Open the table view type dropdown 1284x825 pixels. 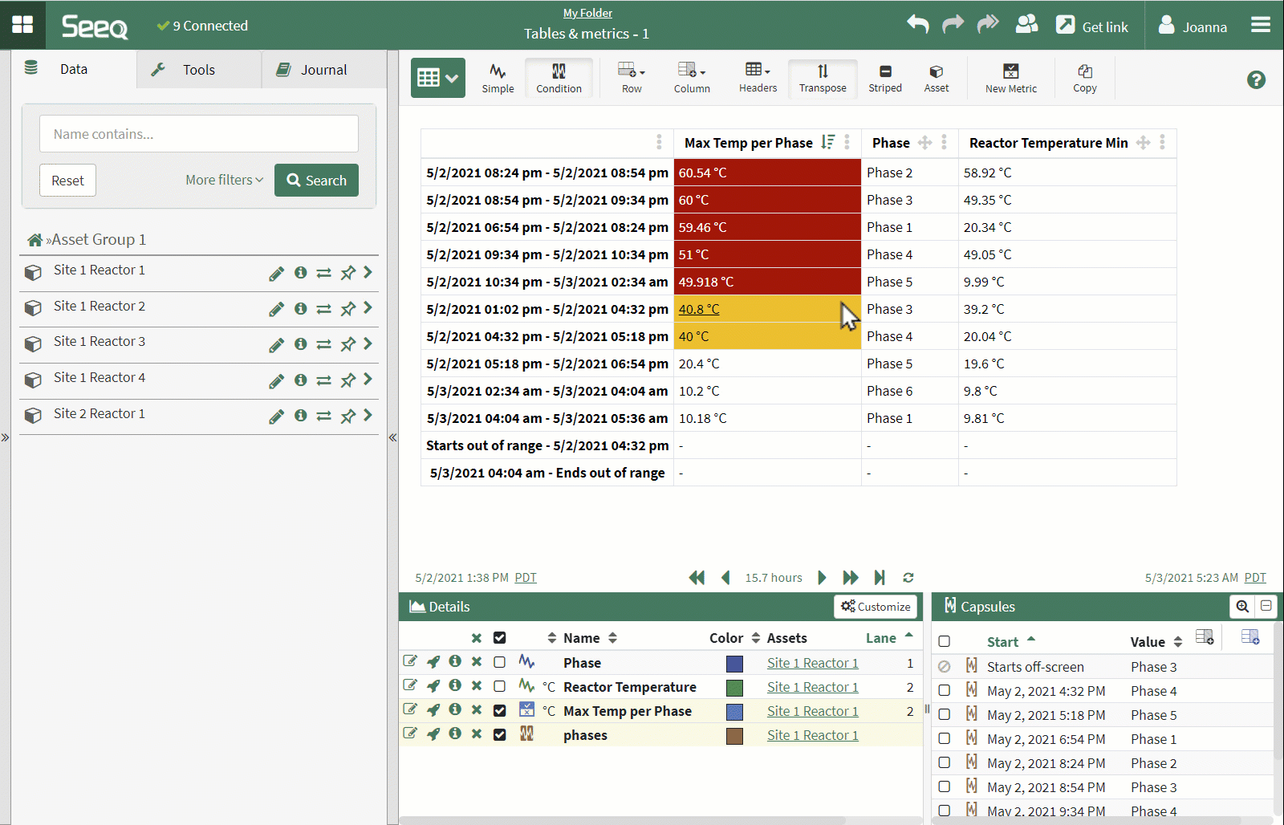click(x=437, y=78)
